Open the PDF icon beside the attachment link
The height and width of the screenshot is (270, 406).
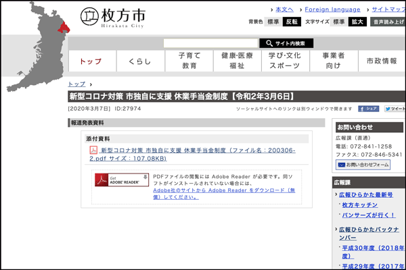(93, 150)
